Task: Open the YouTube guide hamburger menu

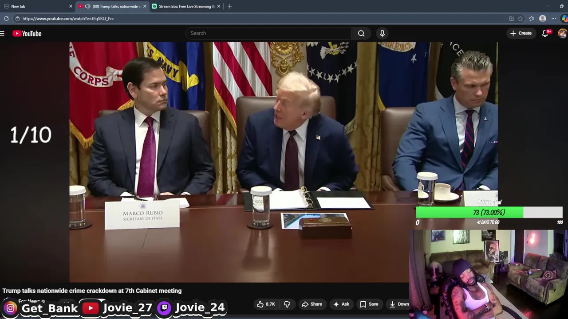Action: pyautogui.click(x=2, y=33)
